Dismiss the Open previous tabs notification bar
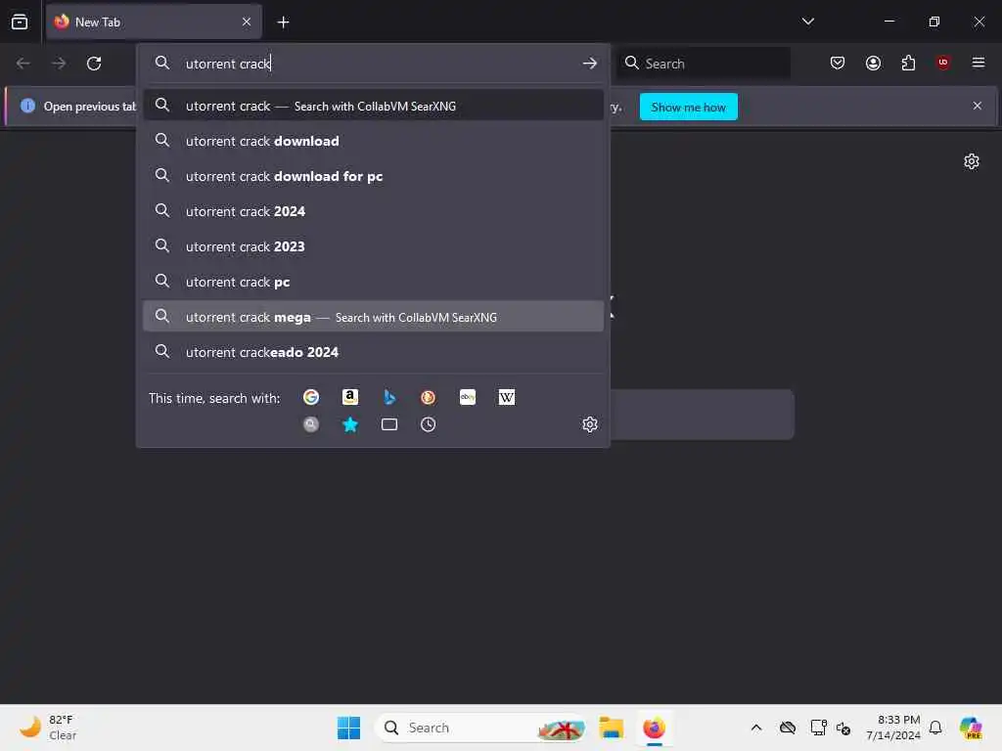 coord(978,106)
